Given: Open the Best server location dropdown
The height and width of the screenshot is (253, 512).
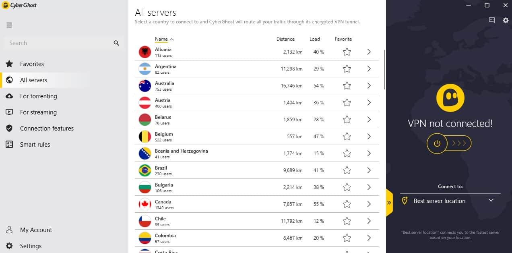Looking at the screenshot, I should (x=450, y=201).
